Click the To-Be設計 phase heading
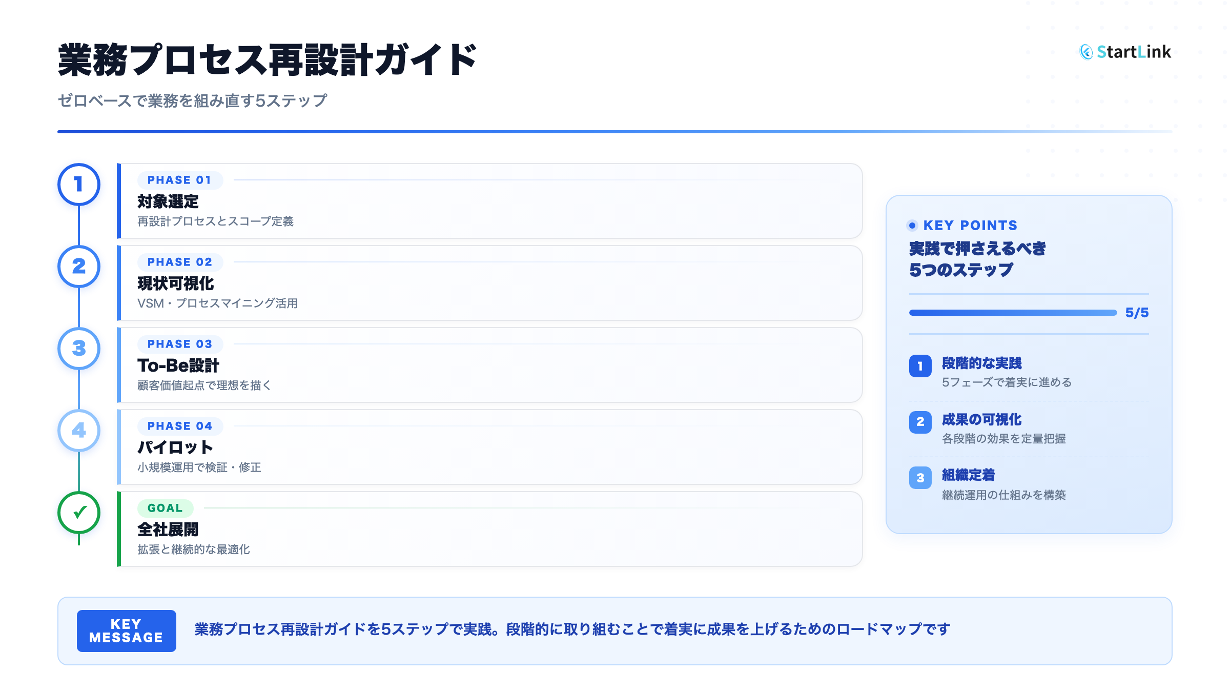The image size is (1230, 692). point(178,365)
